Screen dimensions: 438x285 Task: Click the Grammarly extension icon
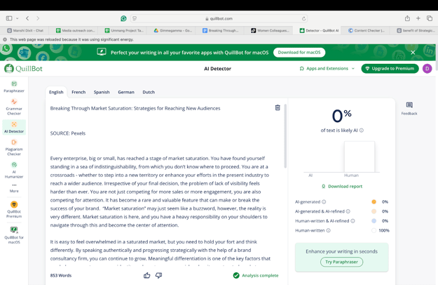(123, 18)
